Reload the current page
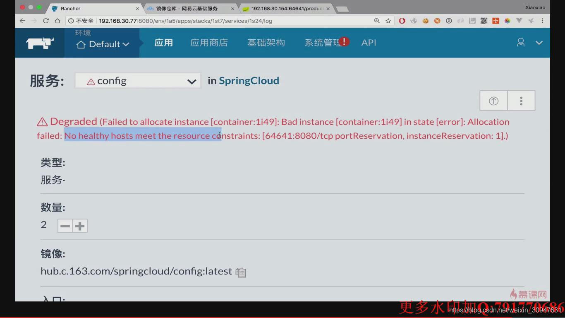 [x=46, y=21]
